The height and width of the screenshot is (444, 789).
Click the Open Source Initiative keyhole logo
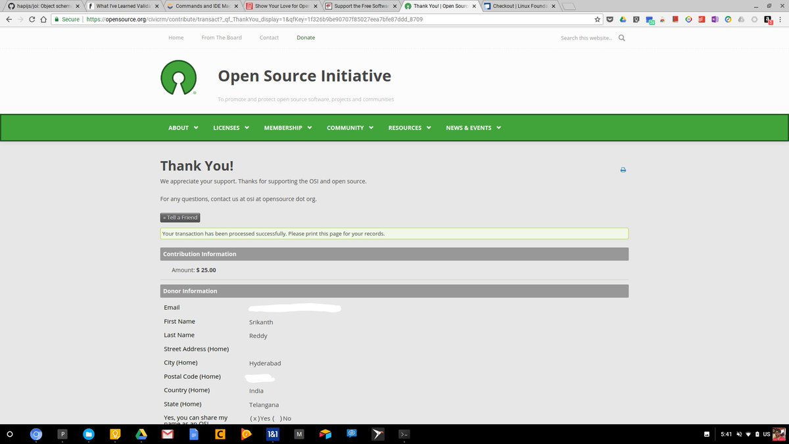pyautogui.click(x=178, y=77)
